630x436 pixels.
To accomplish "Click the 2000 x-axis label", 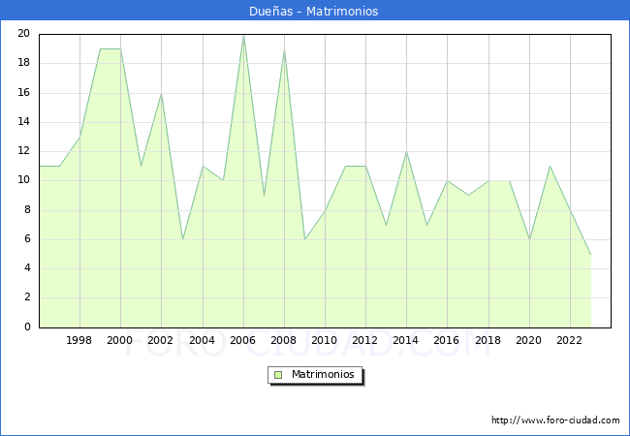I will click(x=120, y=340).
